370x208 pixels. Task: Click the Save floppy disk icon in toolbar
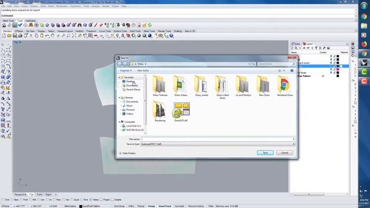(14, 36)
